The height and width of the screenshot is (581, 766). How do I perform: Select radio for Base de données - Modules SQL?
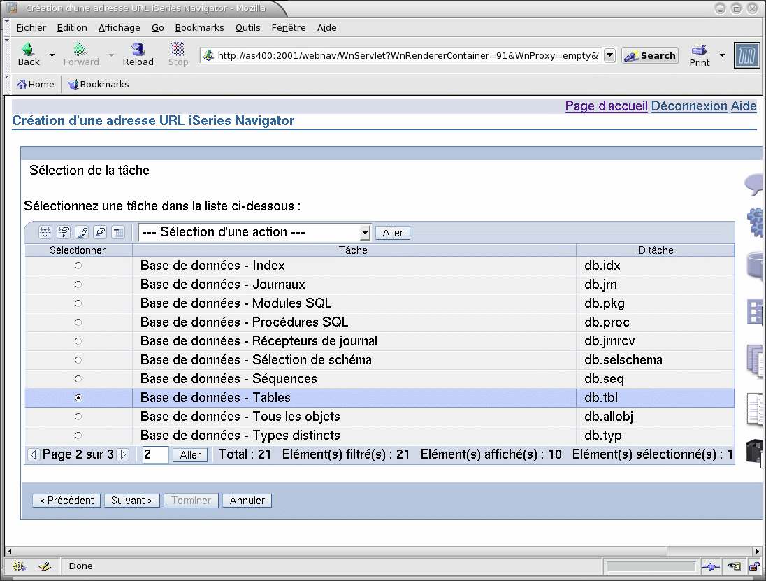coord(78,303)
